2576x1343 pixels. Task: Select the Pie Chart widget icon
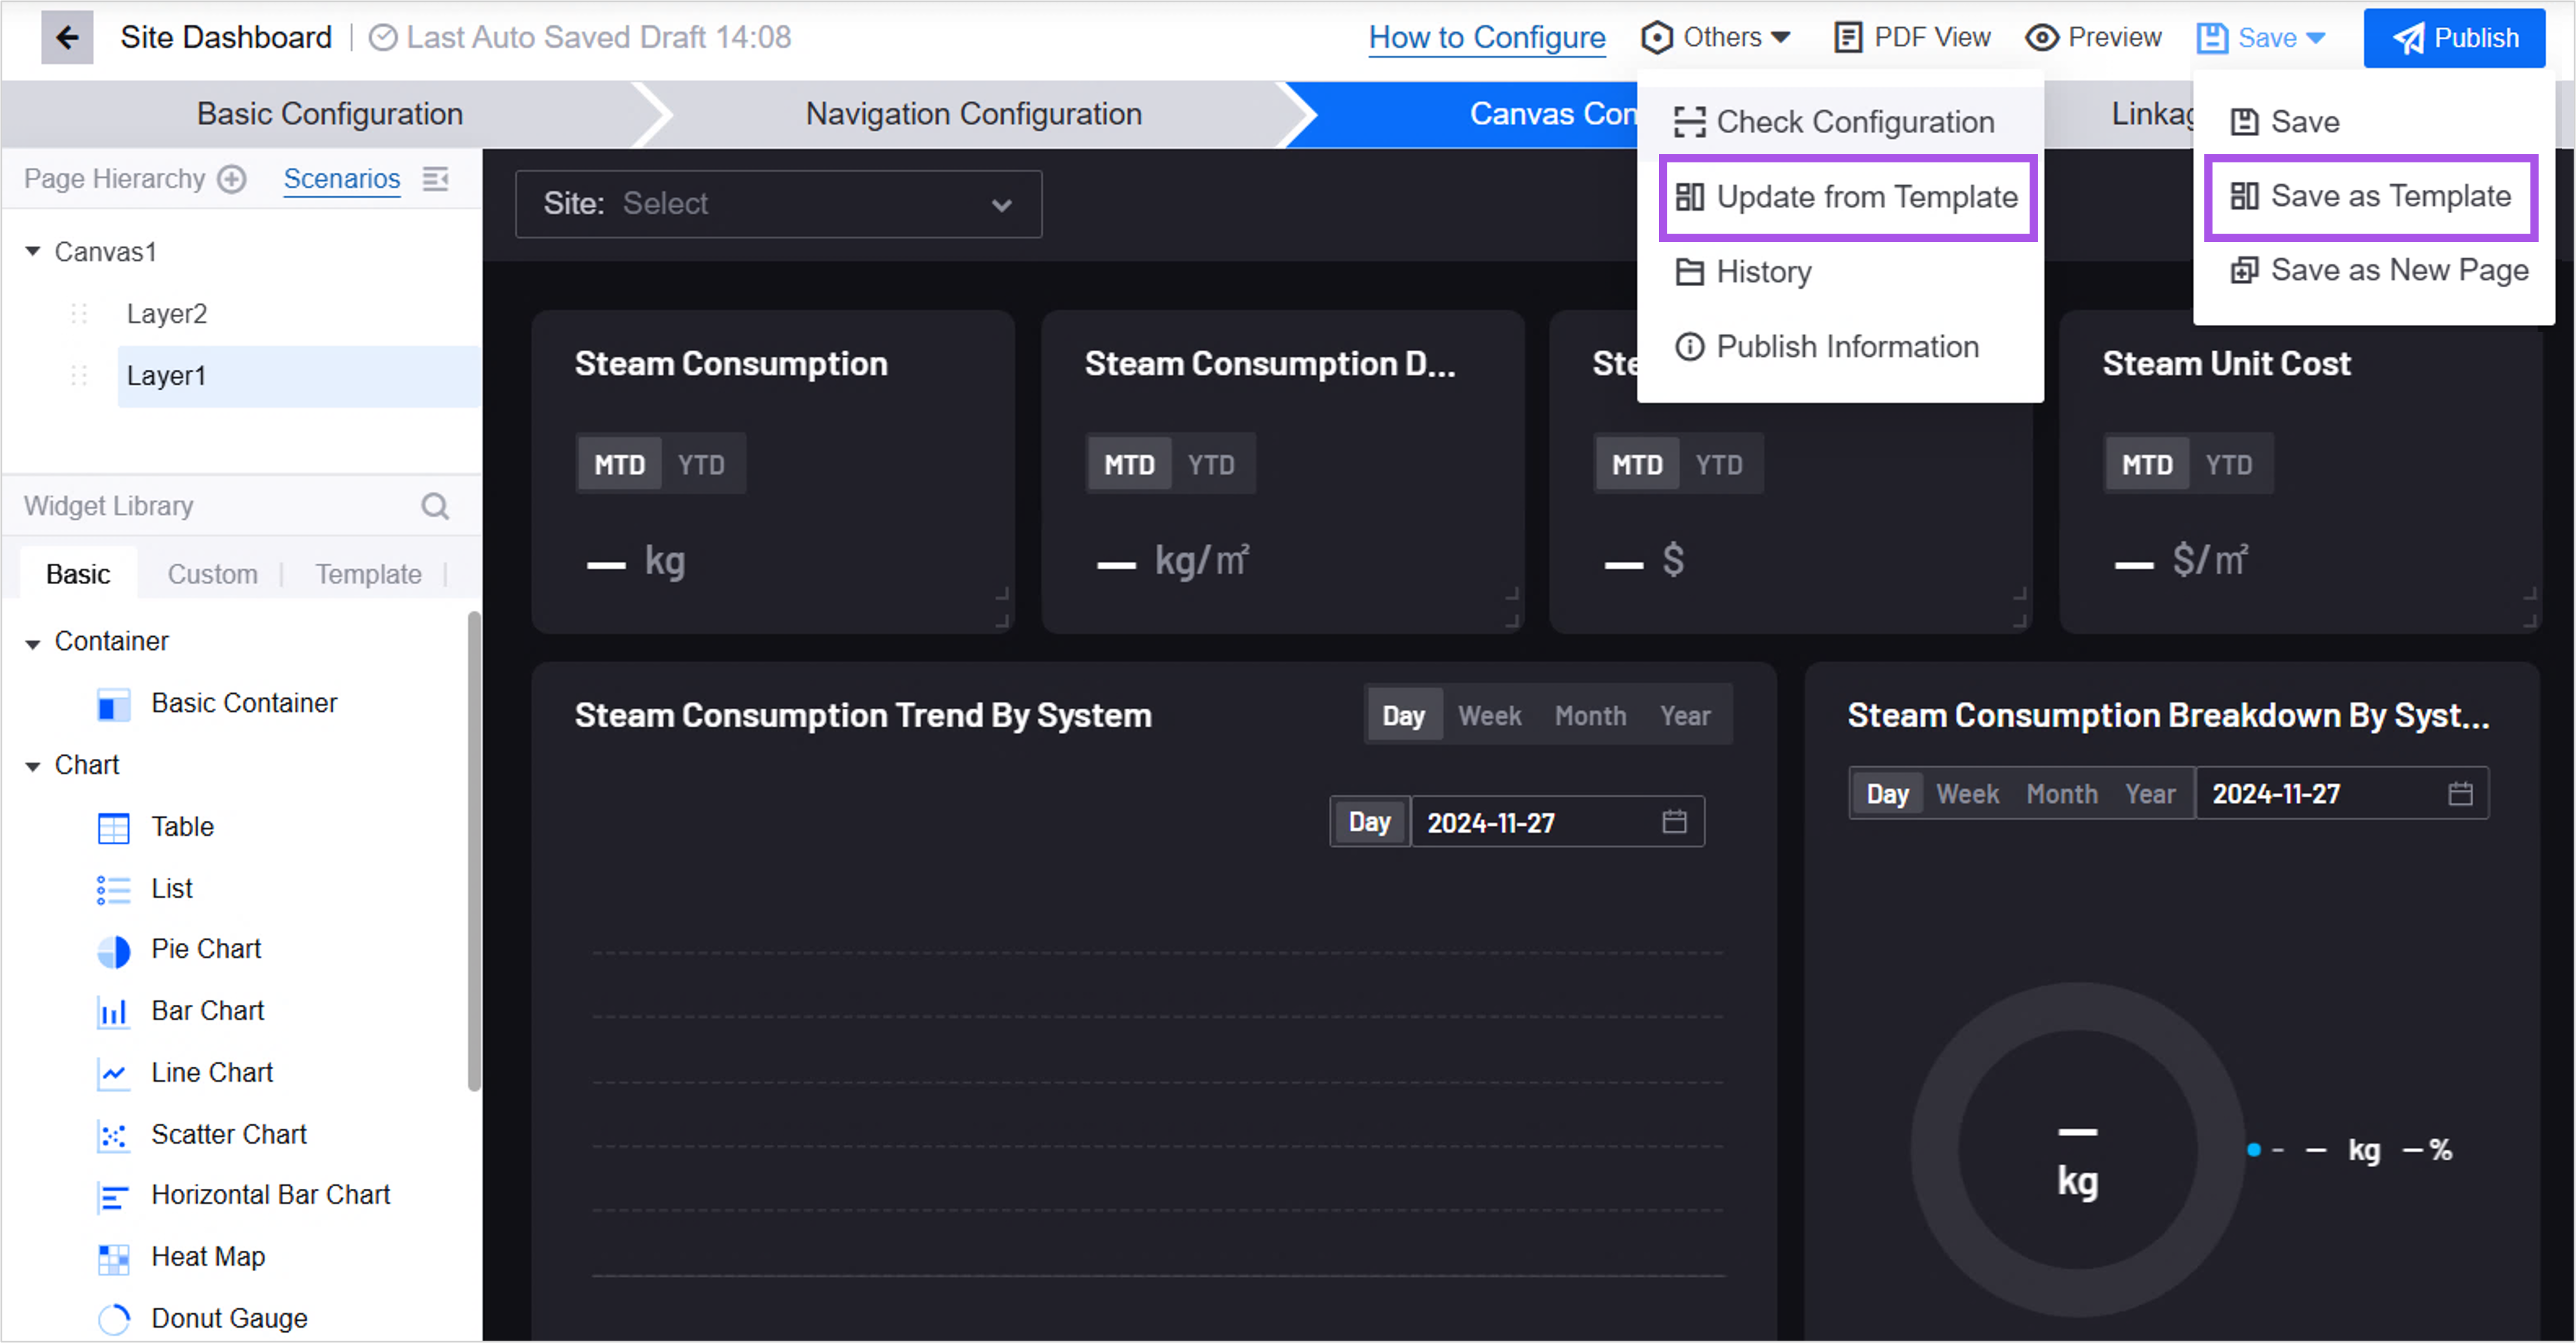[113, 950]
